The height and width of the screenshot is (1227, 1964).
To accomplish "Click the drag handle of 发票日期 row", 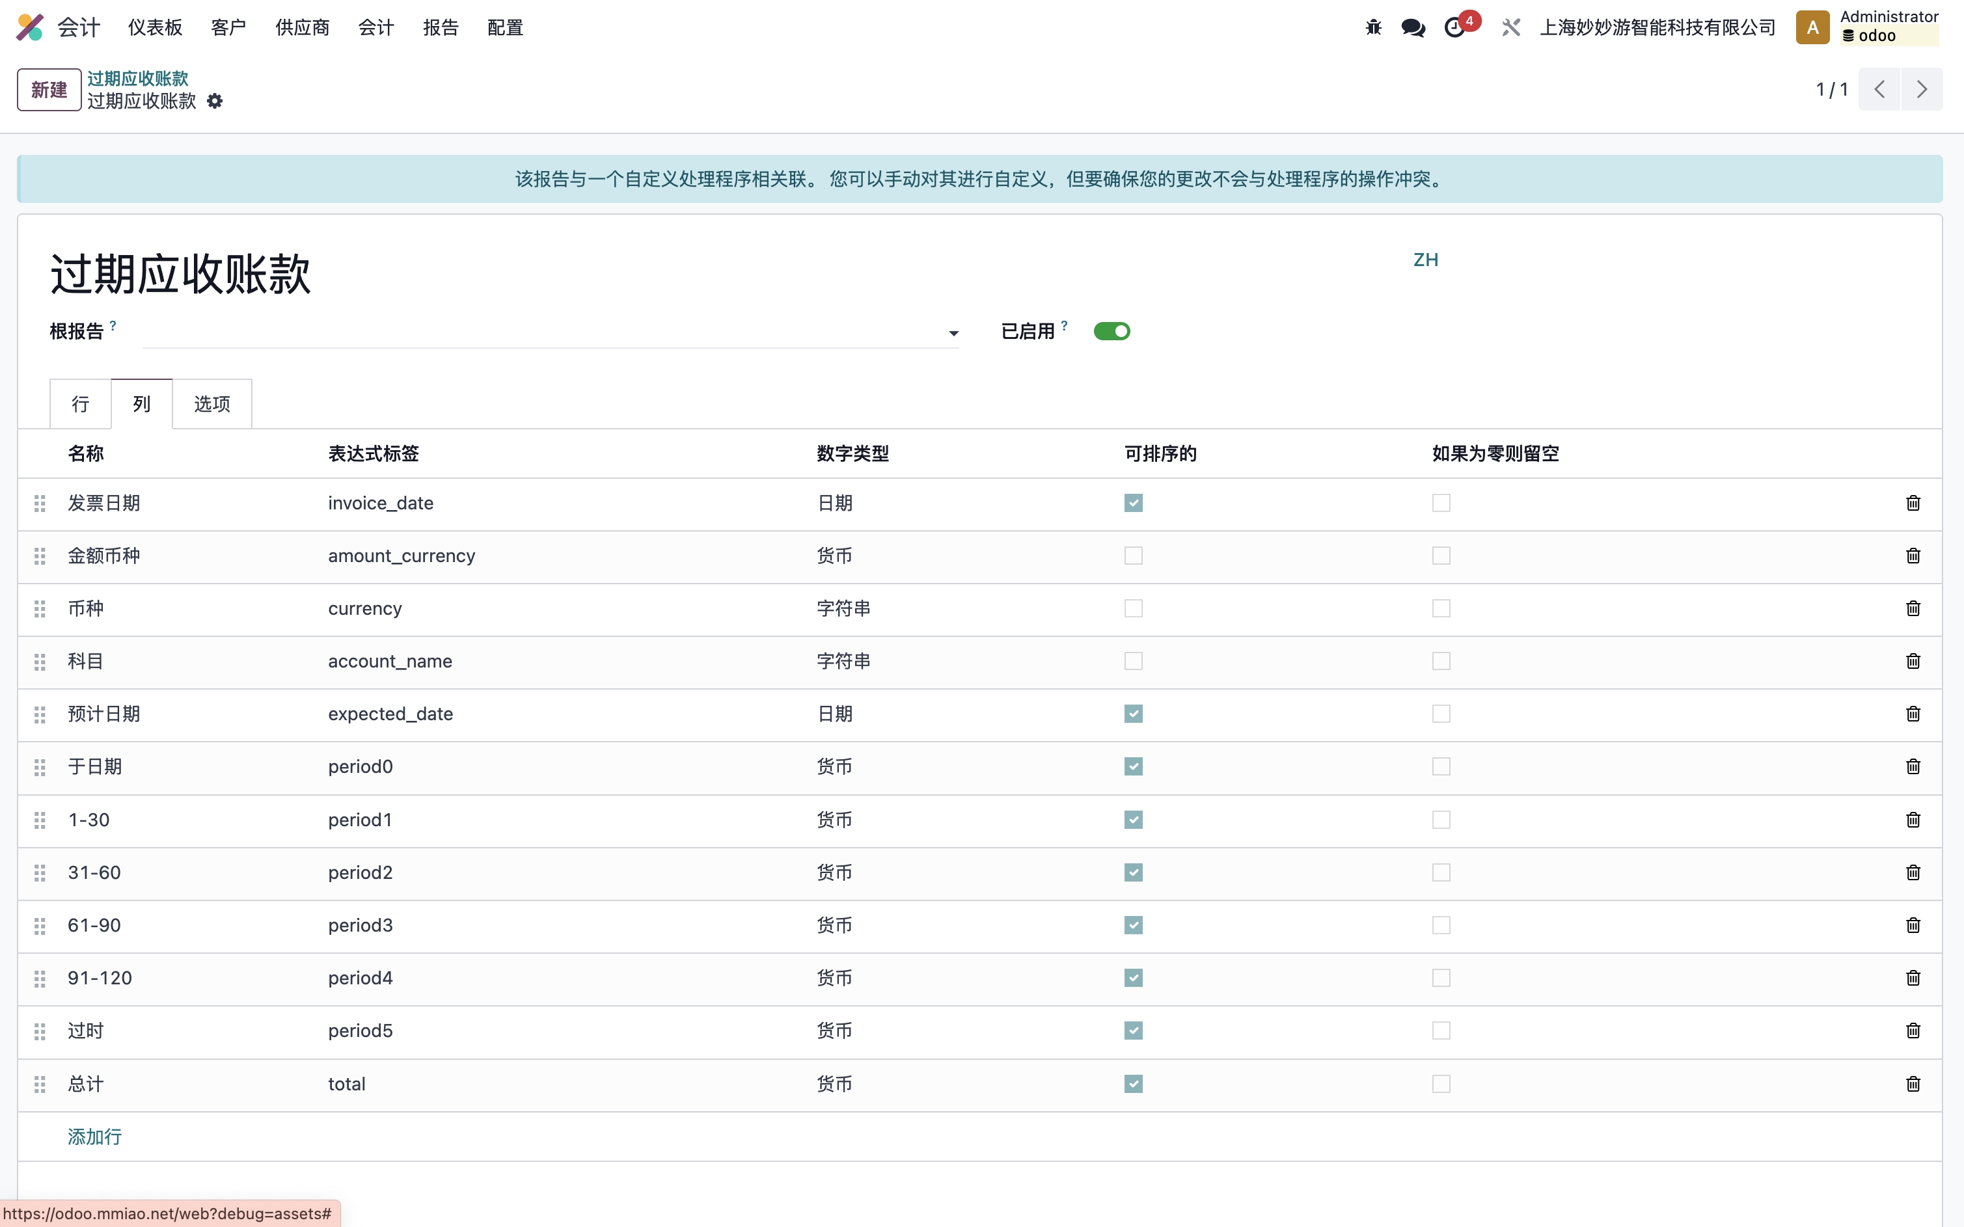I will coord(40,503).
